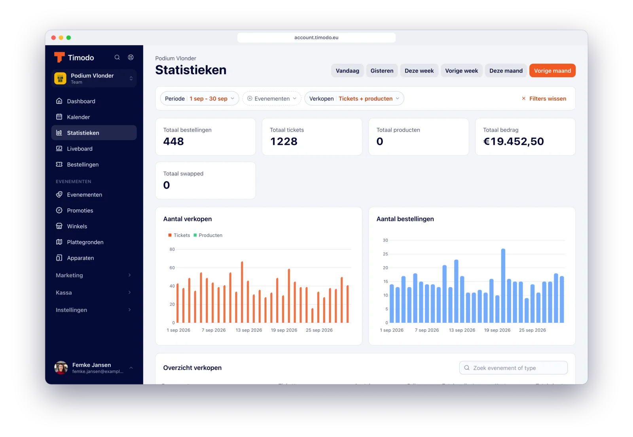Screen dimensions: 633x437
Task: Open Verkopen Tickets + producten dropdown
Action: (354, 98)
